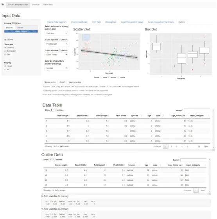Sort Data Table by sepal_category sort icon
The image size is (217, 219).
[209, 116]
